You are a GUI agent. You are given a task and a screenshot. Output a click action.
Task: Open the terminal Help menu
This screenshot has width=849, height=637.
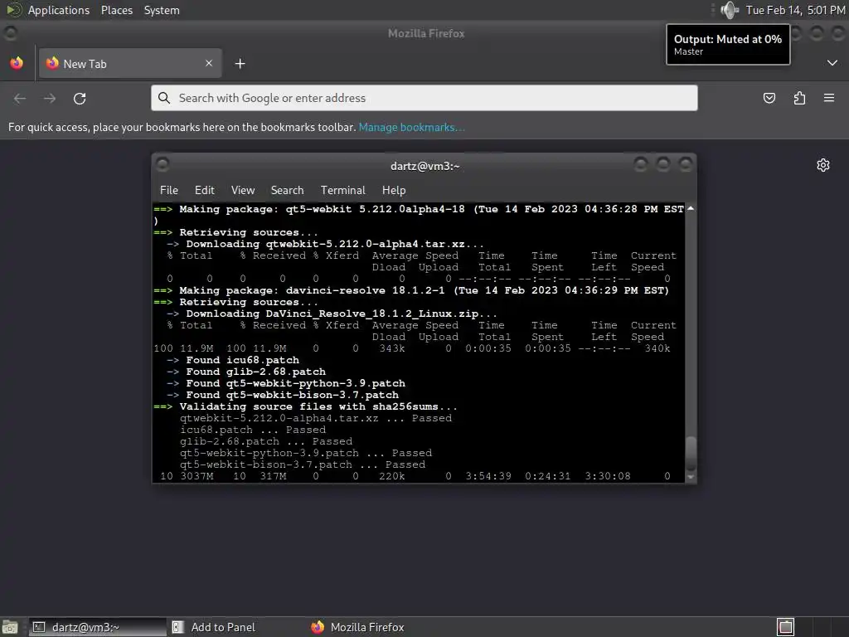(394, 190)
